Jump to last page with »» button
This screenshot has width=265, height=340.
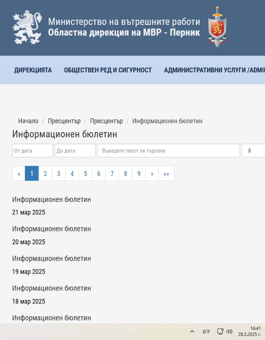coord(166,173)
